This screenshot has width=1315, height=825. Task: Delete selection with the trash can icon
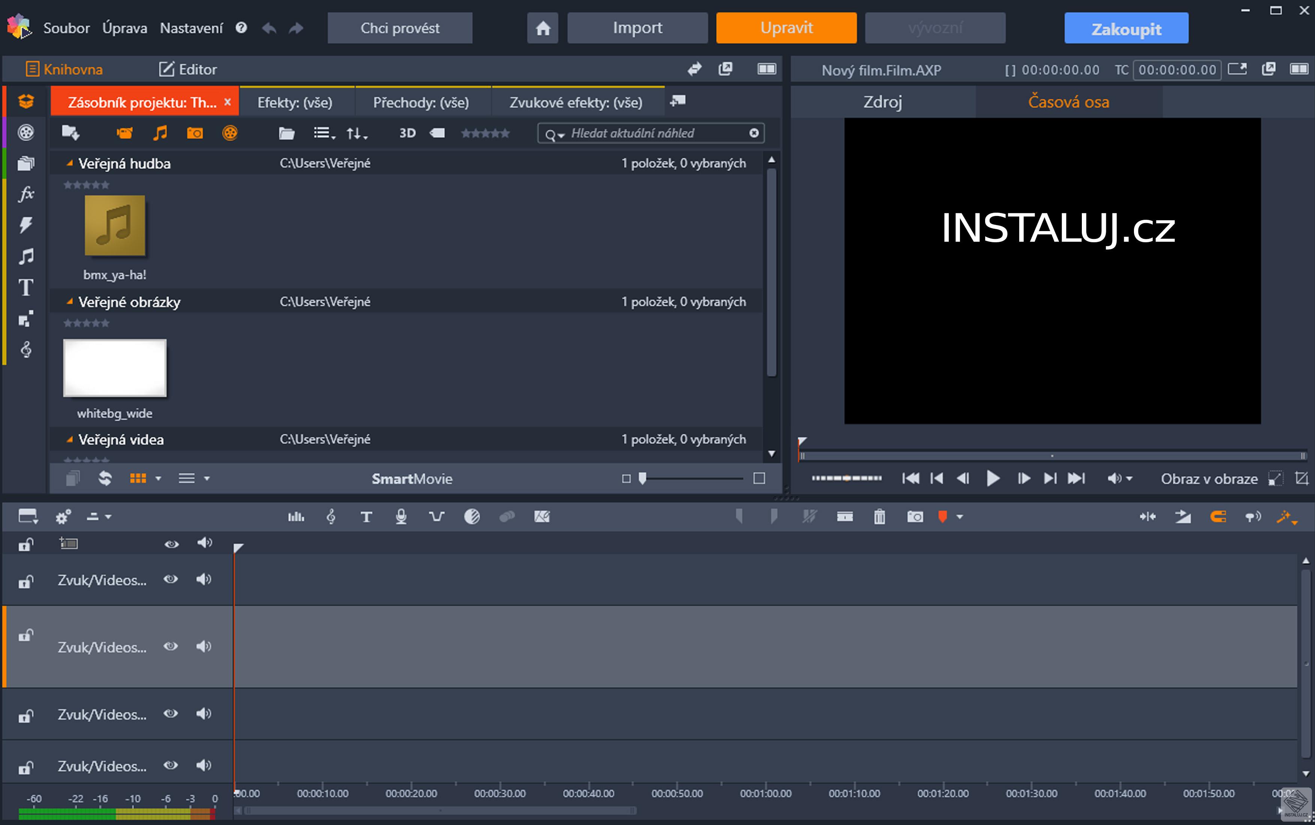(879, 516)
